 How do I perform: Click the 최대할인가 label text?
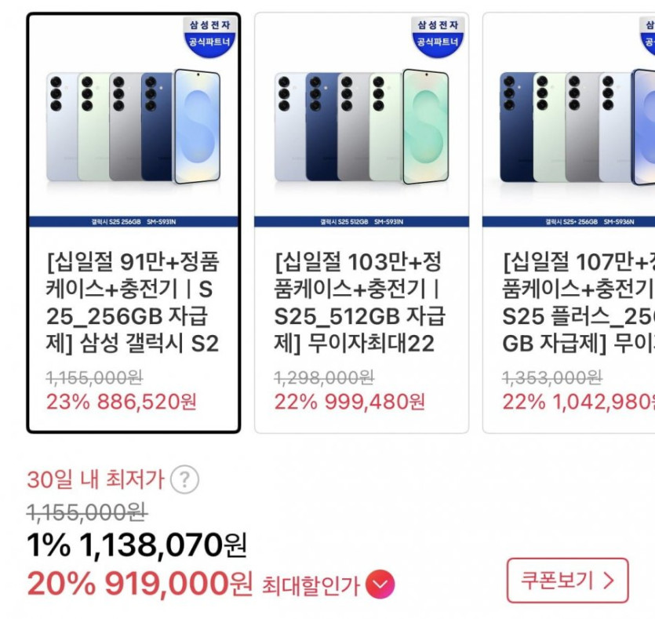(311, 584)
